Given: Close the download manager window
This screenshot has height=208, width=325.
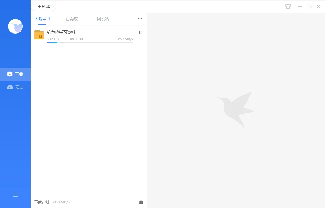Looking at the screenshot, I should click(x=319, y=6).
